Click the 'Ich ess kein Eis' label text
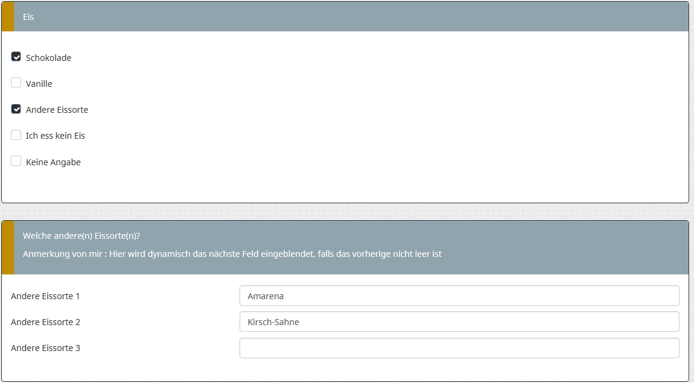Screen dimensions: 694x383 coord(56,136)
